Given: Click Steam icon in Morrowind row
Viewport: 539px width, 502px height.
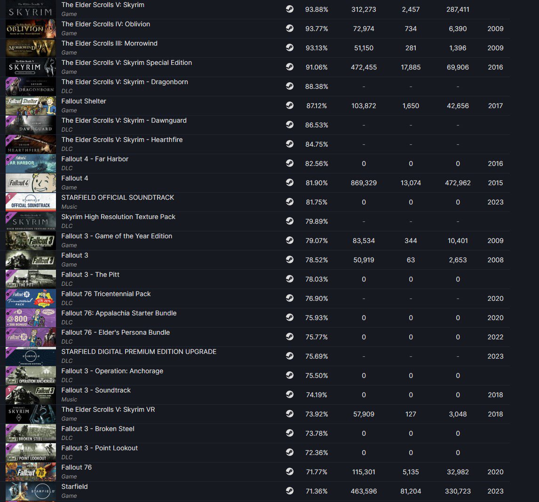Looking at the screenshot, I should [x=289, y=47].
